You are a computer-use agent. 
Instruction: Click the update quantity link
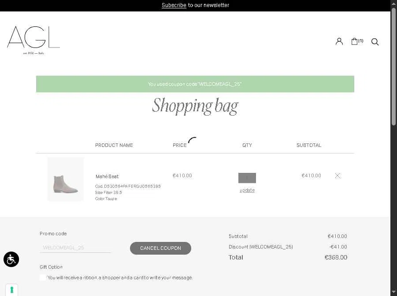[247, 190]
